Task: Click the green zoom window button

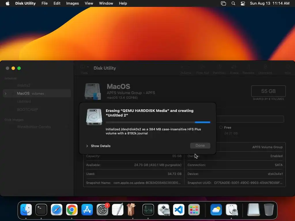Action: pos(19,68)
